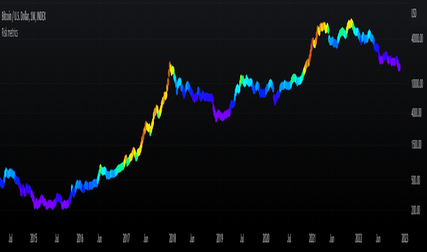Click the 10000.00 price axis label
The width and height of the screenshot is (427, 252).
pyautogui.click(x=417, y=84)
